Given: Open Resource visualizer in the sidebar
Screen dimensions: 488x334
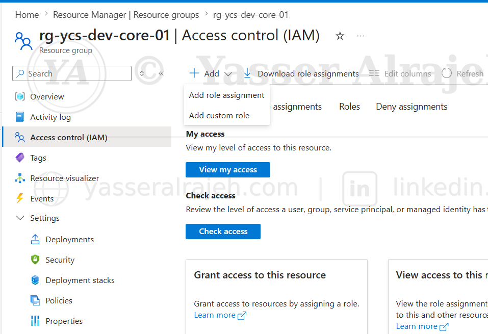Looking at the screenshot, I should 64,178.
